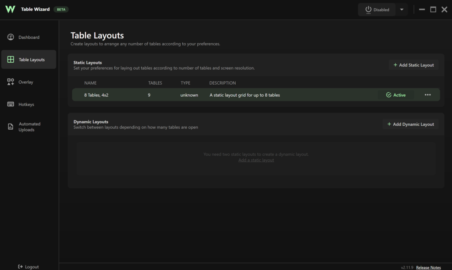
Task: Minimize the Table Wizard window
Action: (x=422, y=10)
